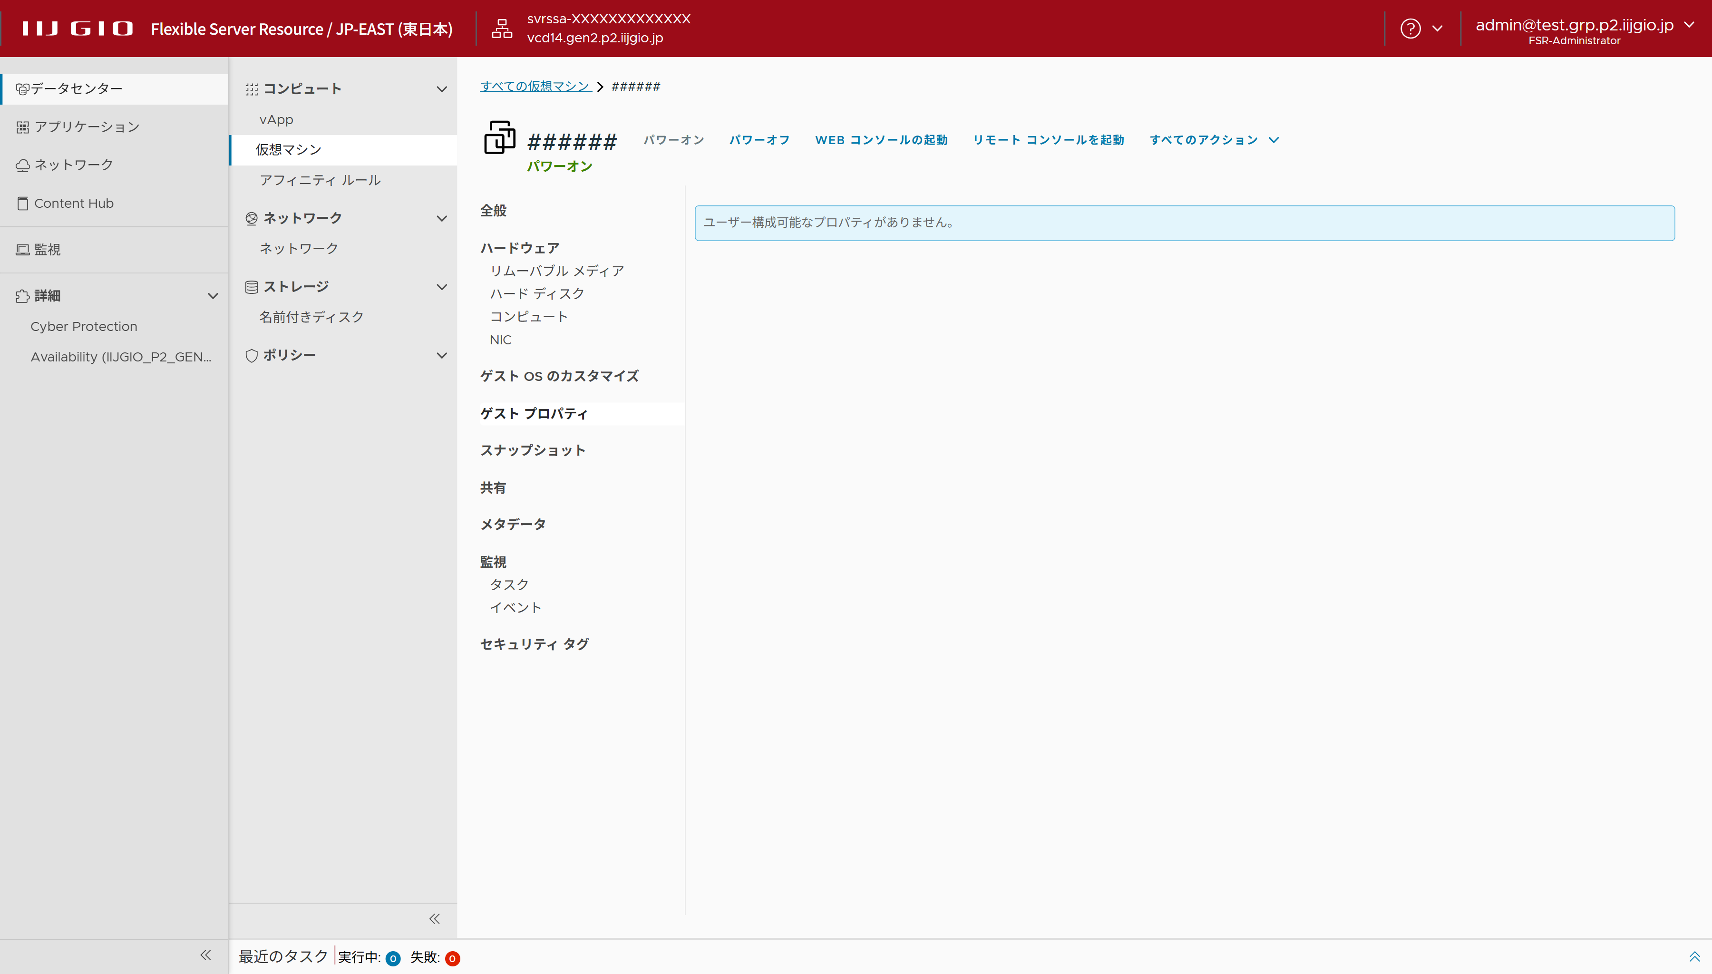
Task: Open the help question mark icon
Action: point(1410,29)
